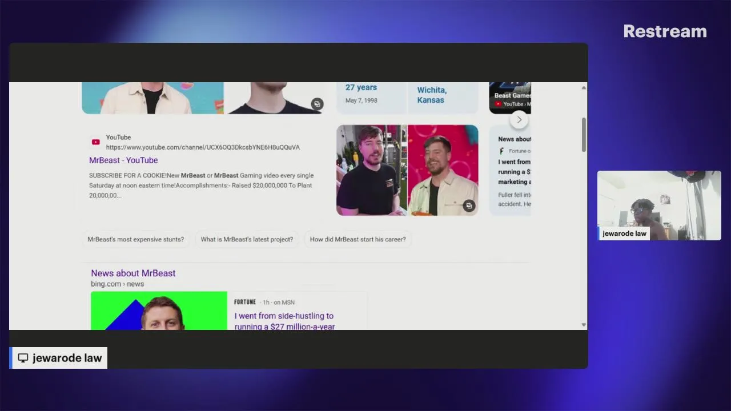Click the 'May 7, 1998' birth date text
This screenshot has height=411, width=731.
pyautogui.click(x=361, y=100)
